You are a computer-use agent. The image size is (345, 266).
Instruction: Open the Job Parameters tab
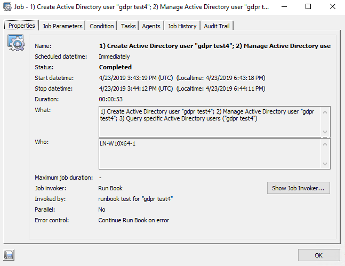62,26
